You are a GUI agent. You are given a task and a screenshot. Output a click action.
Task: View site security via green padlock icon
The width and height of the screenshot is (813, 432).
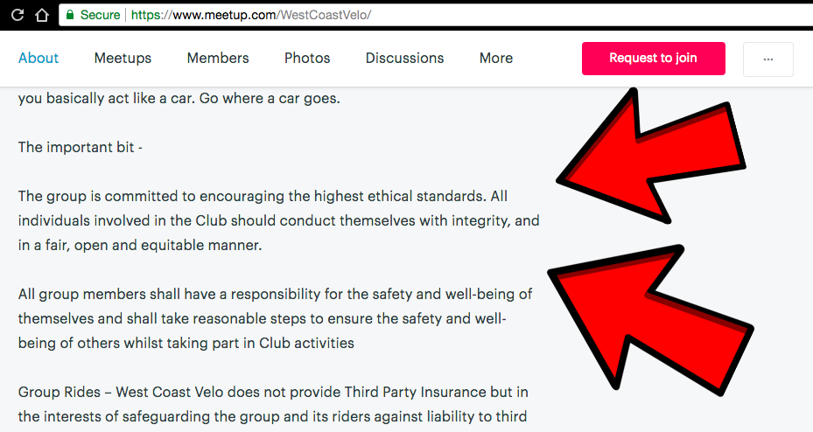(x=70, y=15)
